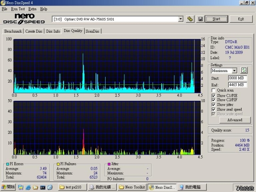Screen dimensions: 256x192
Task: Click the disc date 19 Jul 2009
Action: [x=234, y=52]
